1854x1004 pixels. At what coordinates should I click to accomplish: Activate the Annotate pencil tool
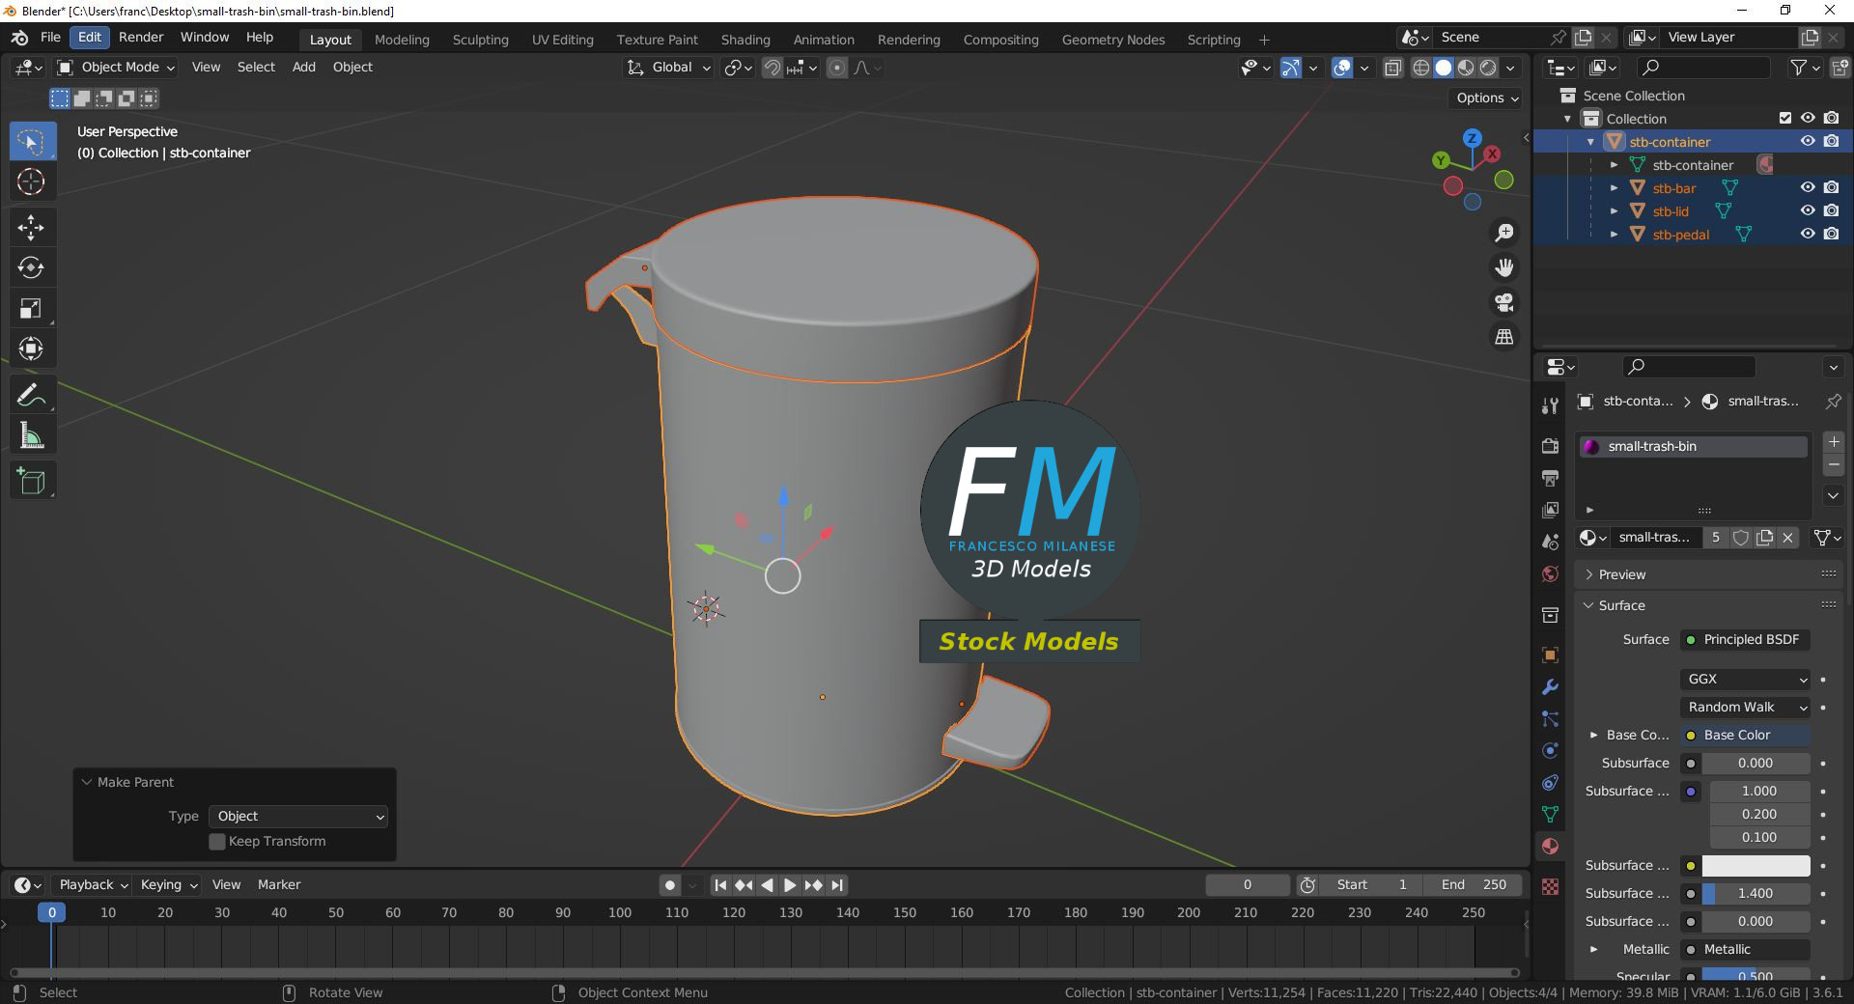[x=31, y=395]
